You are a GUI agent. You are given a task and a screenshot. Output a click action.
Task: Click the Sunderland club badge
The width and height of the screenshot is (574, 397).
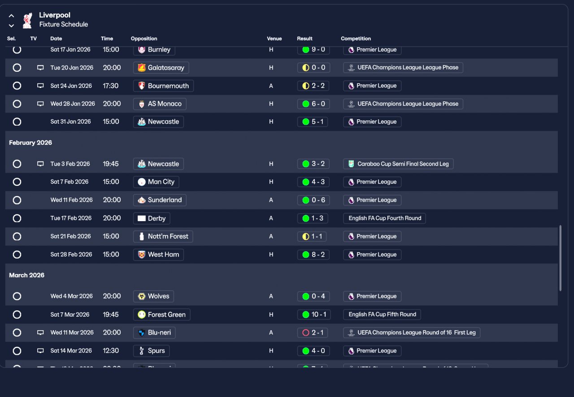[x=142, y=200]
